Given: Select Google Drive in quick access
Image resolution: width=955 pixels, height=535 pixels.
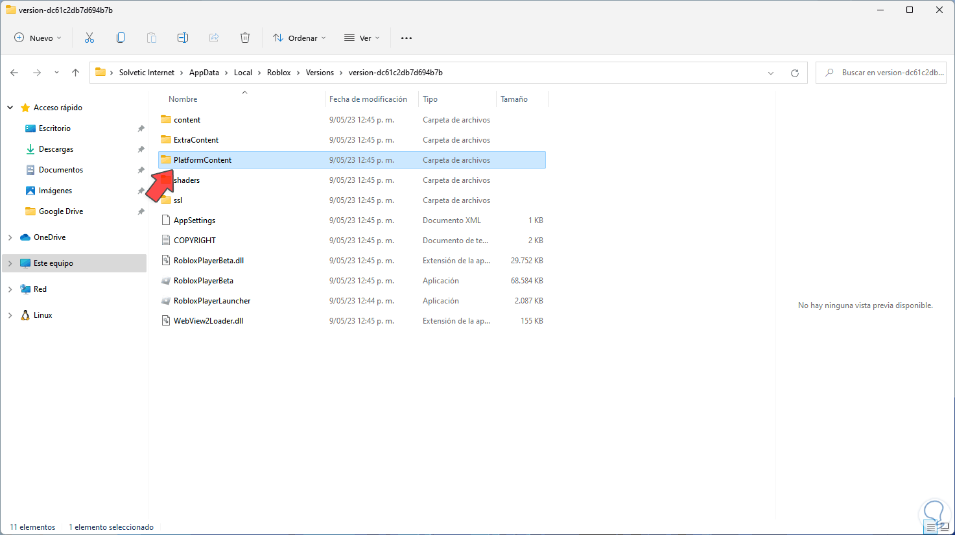Looking at the screenshot, I should pyautogui.click(x=61, y=211).
